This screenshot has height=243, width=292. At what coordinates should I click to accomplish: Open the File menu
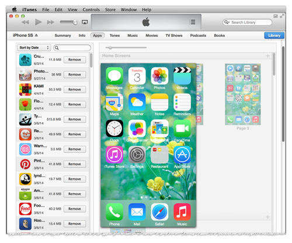(x=46, y=9)
